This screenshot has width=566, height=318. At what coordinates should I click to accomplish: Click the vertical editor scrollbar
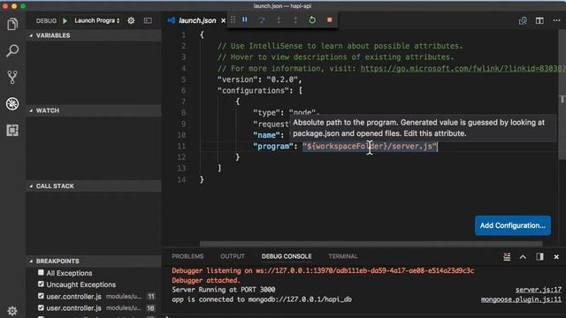(x=562, y=94)
